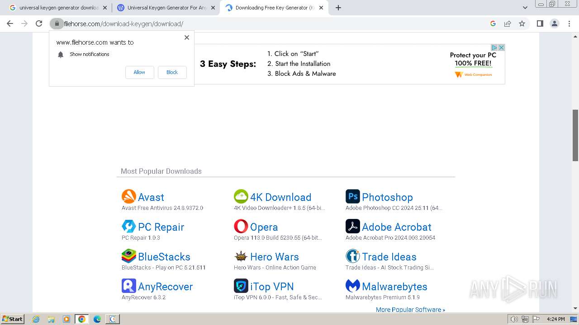Reload the page with the refresh icon

[x=39, y=23]
